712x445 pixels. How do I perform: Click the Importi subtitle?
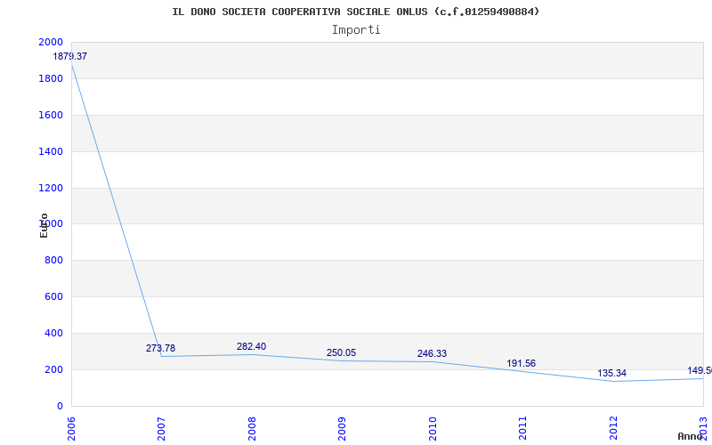(356, 30)
